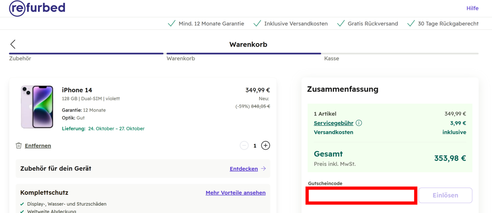Click the Einlösen button
Screen dimensions: 492x213
click(x=445, y=195)
